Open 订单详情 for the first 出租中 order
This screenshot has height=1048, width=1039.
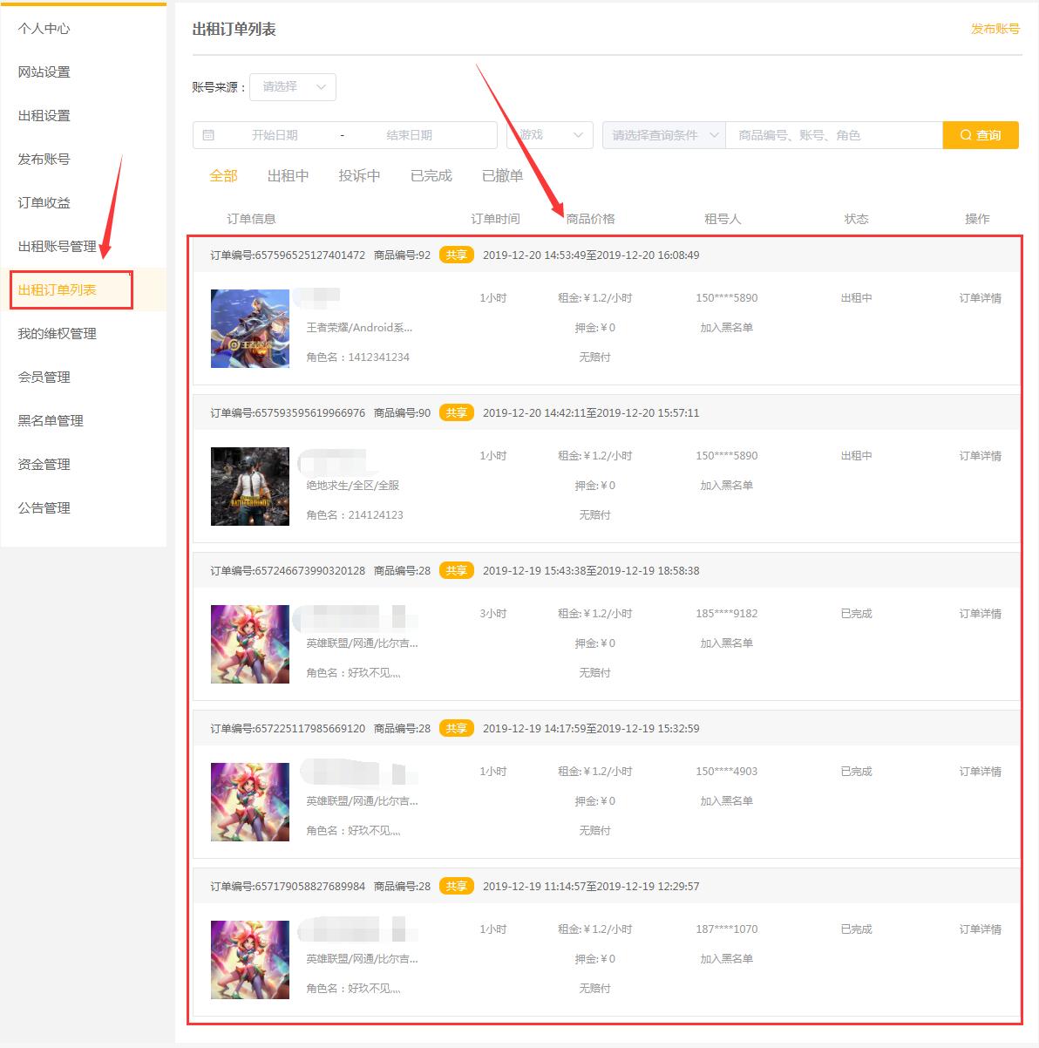coord(980,297)
